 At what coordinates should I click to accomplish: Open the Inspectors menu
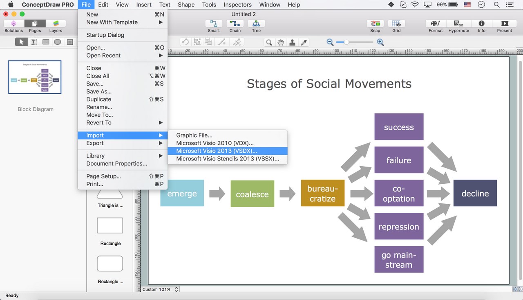click(x=237, y=5)
